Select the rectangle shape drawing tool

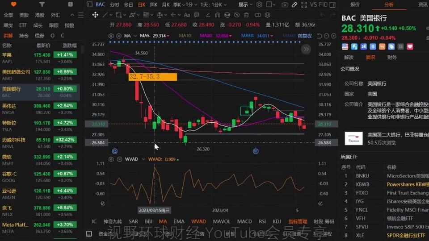coord(118,15)
